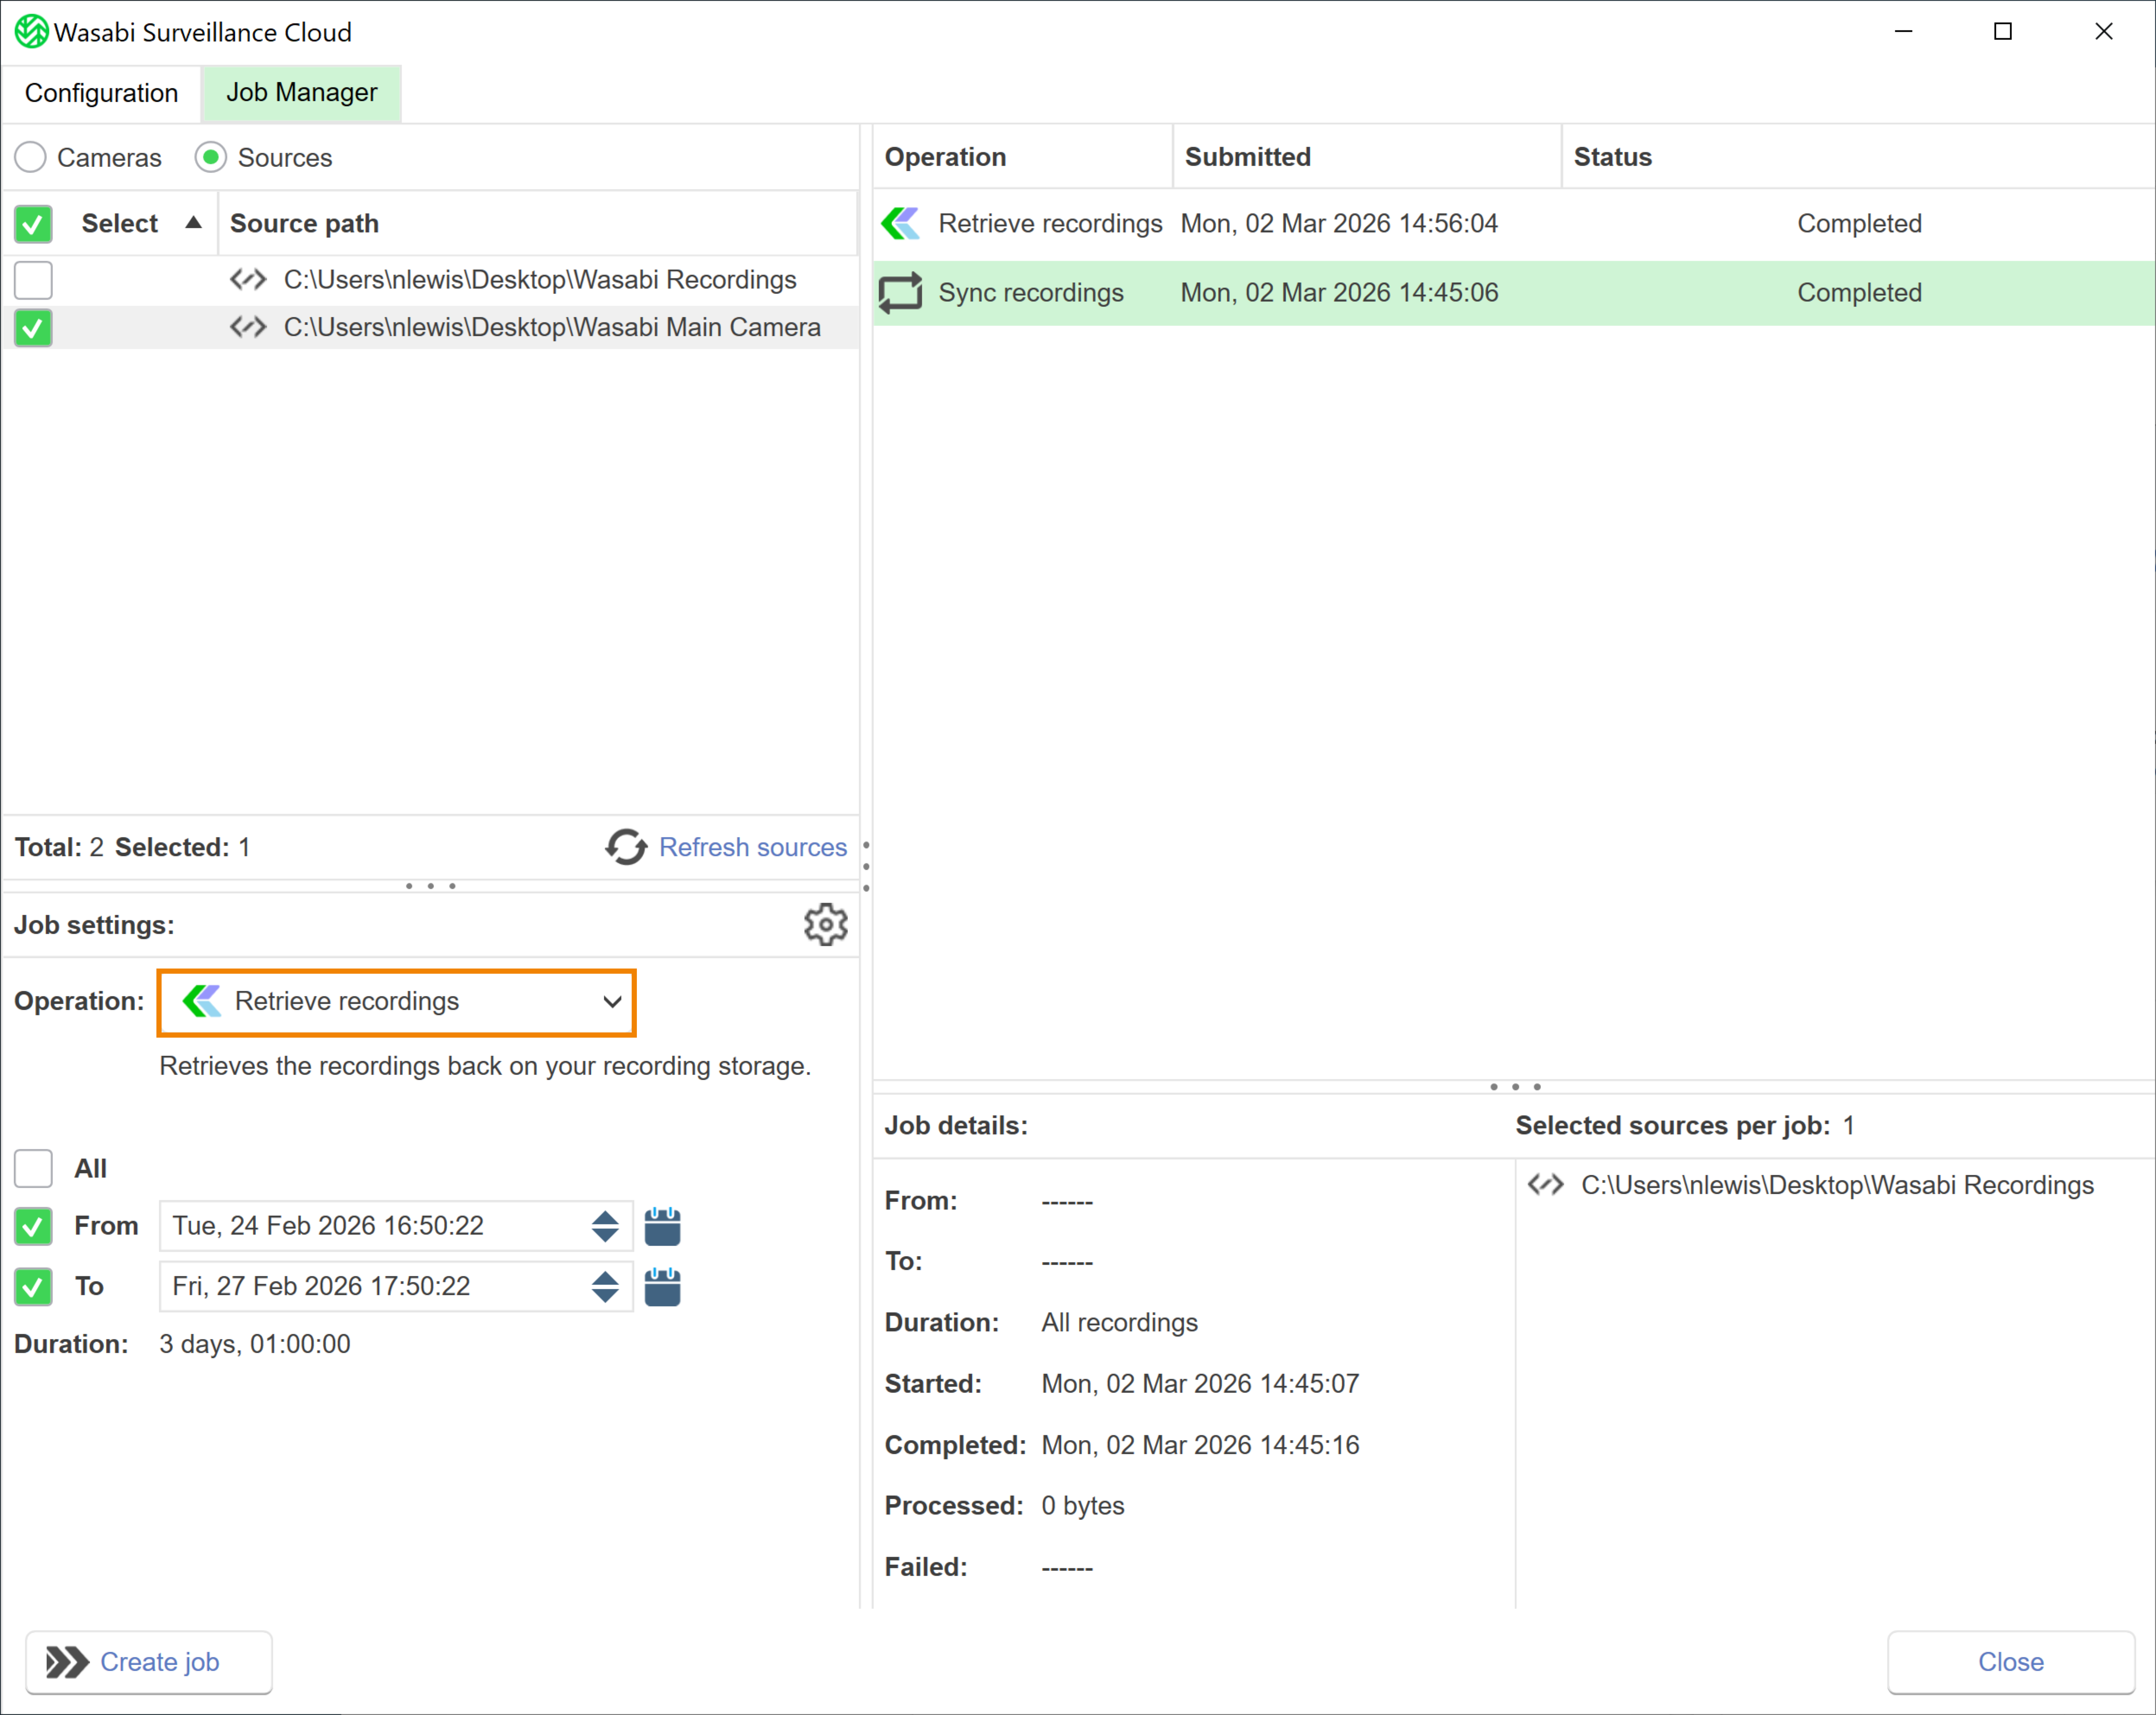Click source icon beside Wasabi Recordings path
Screen dimensions: 2156x1715
248,280
